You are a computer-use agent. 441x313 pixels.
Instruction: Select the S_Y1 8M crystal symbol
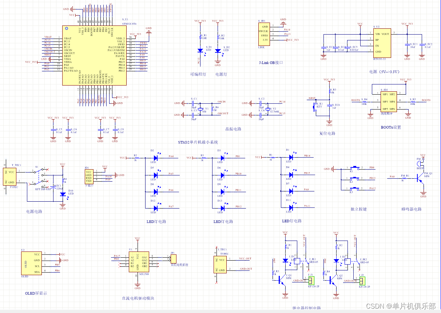[x=200, y=109]
